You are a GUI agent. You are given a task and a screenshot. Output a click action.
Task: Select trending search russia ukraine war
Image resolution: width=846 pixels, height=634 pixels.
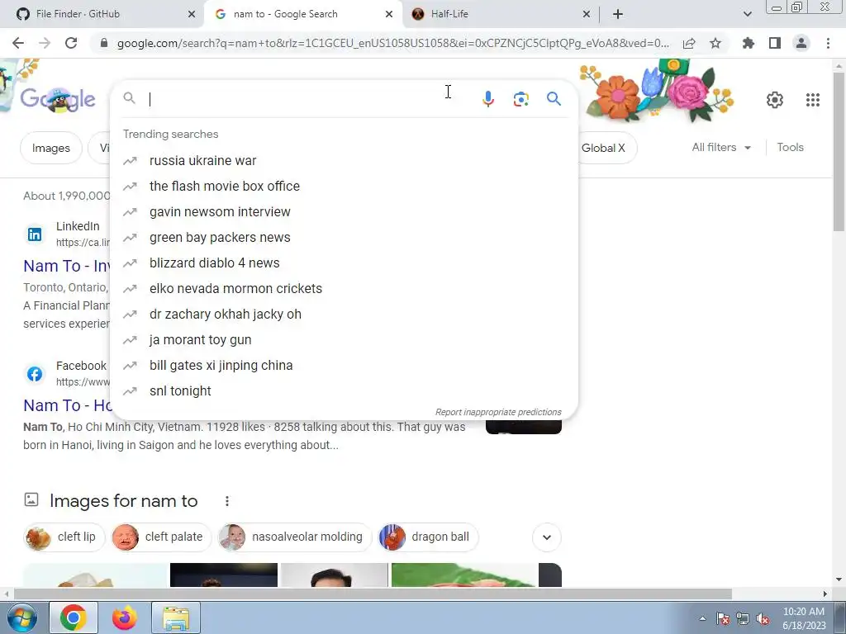(344, 161)
